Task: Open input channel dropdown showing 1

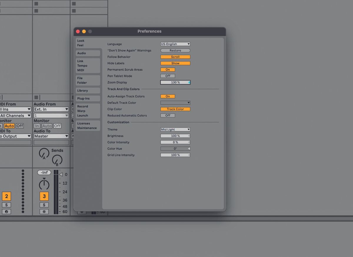Action: point(51,116)
